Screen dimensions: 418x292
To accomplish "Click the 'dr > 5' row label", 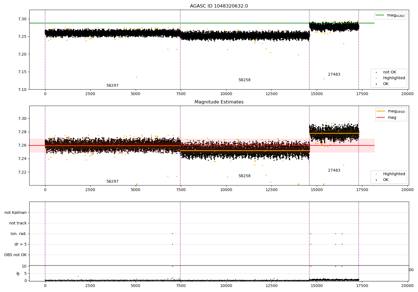I will [21, 244].
